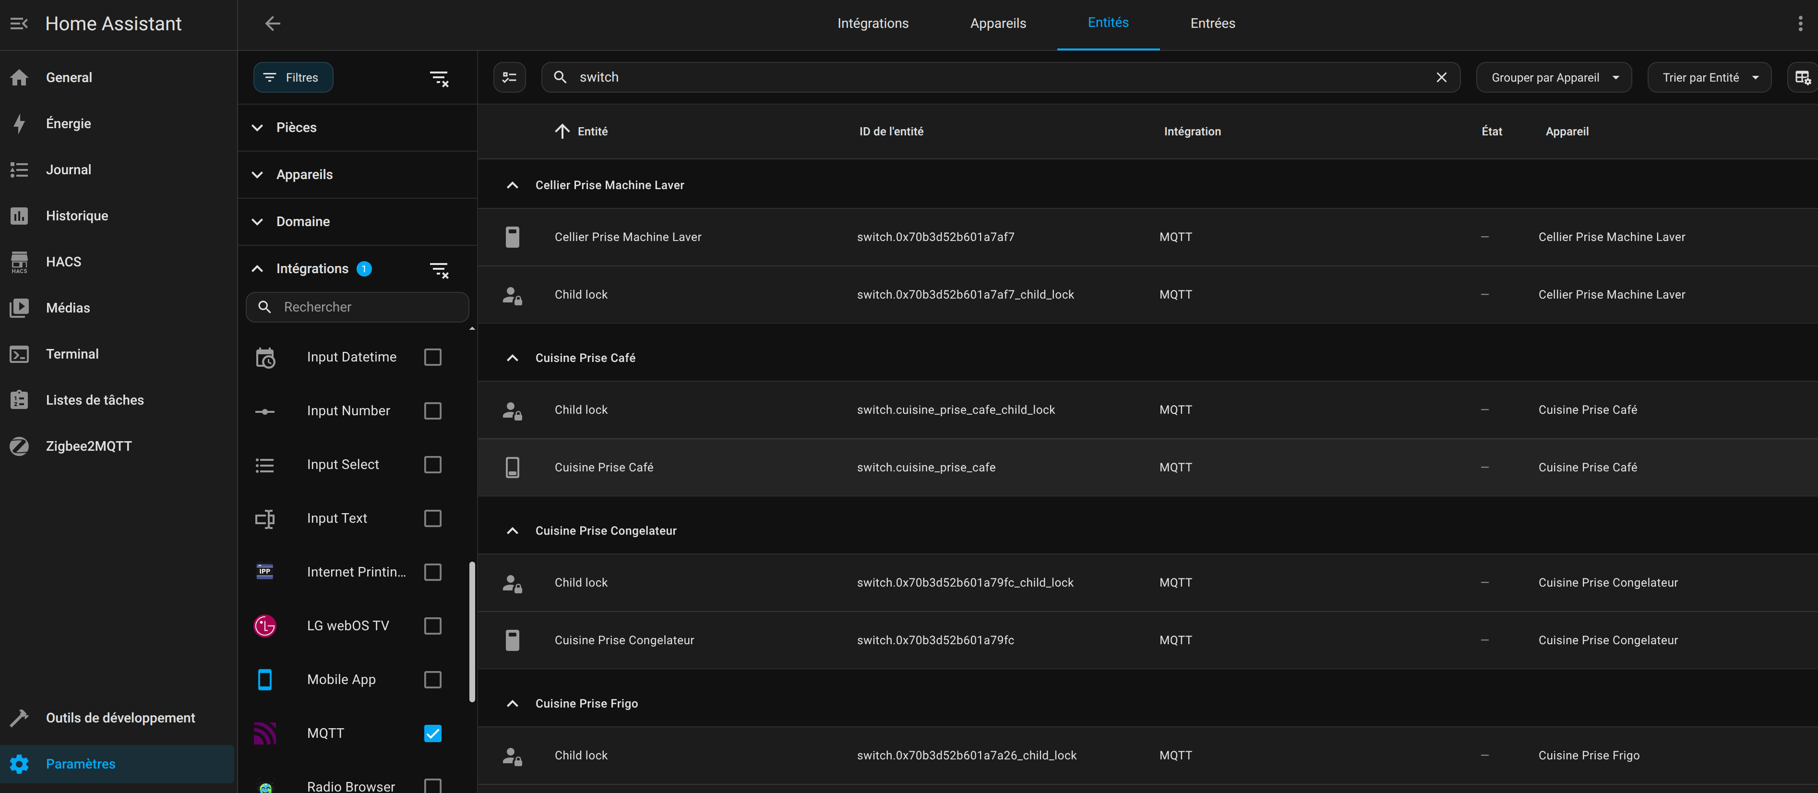Image resolution: width=1818 pixels, height=793 pixels.
Task: Click the Input Datetime calendar icon
Action: [x=264, y=357]
